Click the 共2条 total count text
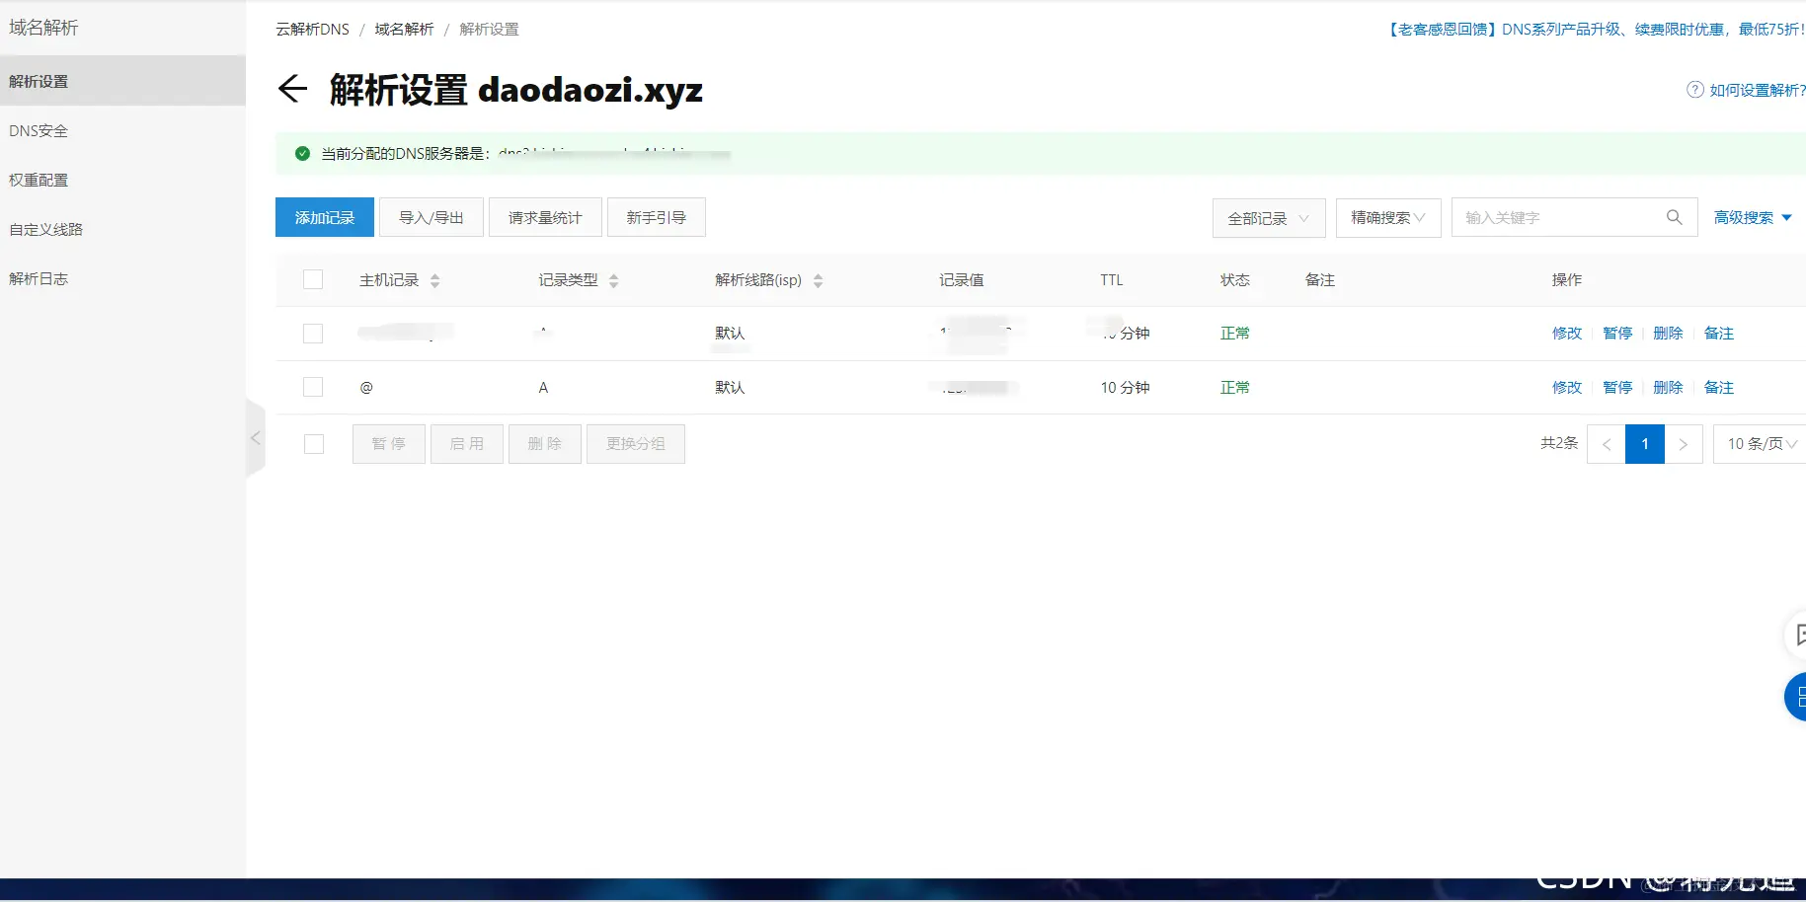The height and width of the screenshot is (902, 1806). 1559,443
